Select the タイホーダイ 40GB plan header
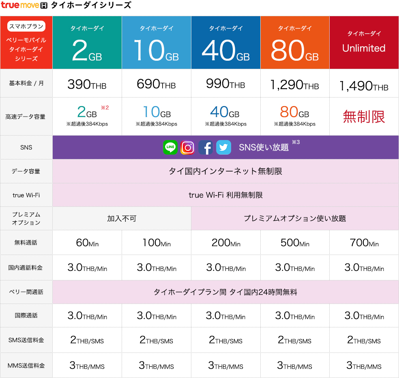The width and height of the screenshot is (399, 378). 226,42
